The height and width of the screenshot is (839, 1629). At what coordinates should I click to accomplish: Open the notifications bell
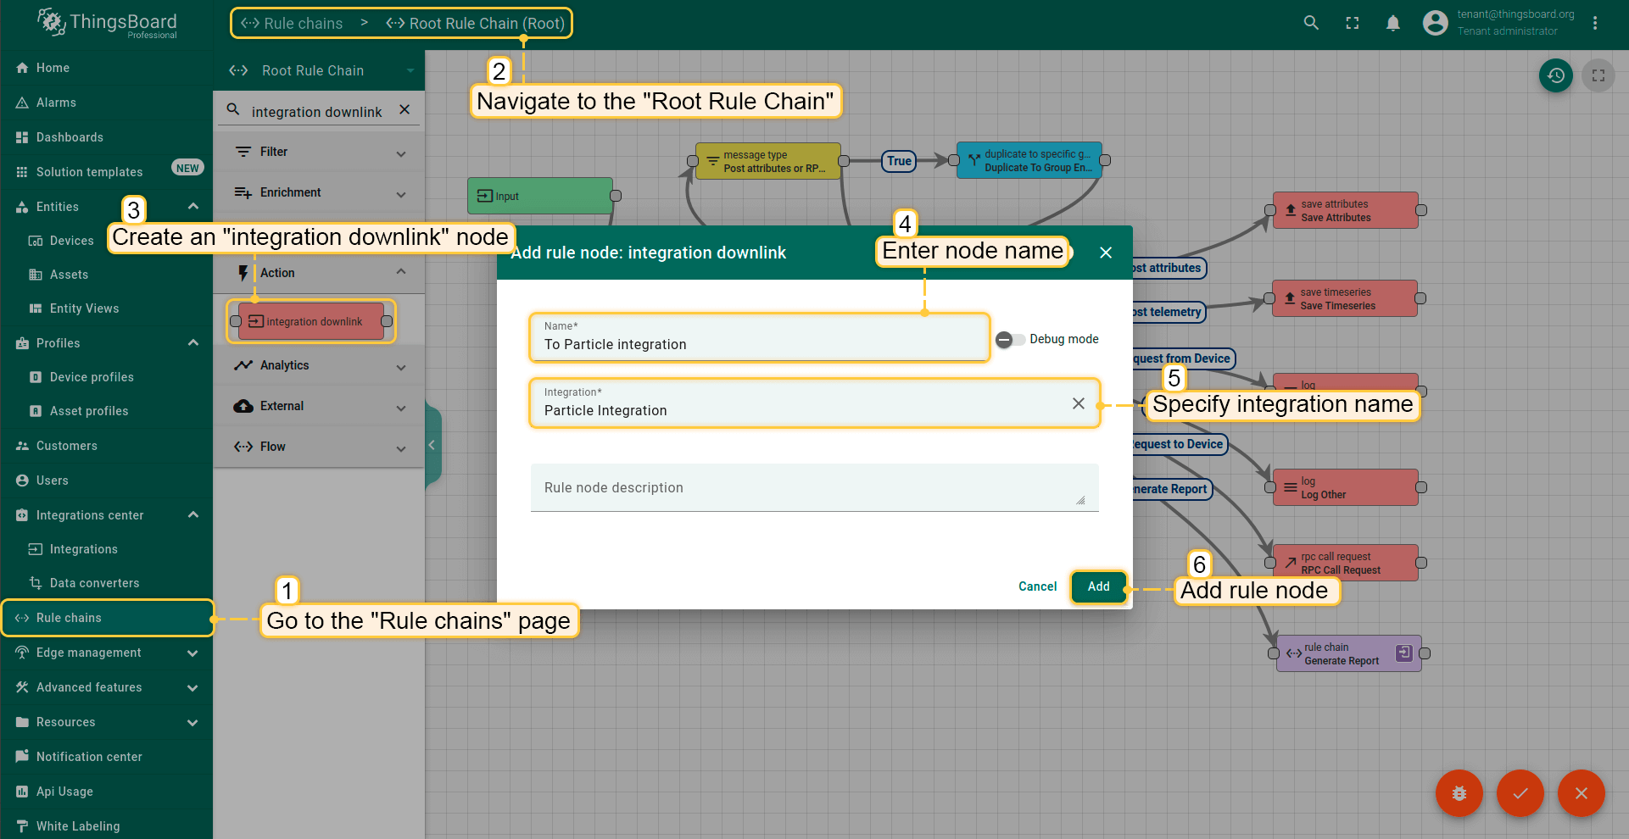pos(1392,23)
